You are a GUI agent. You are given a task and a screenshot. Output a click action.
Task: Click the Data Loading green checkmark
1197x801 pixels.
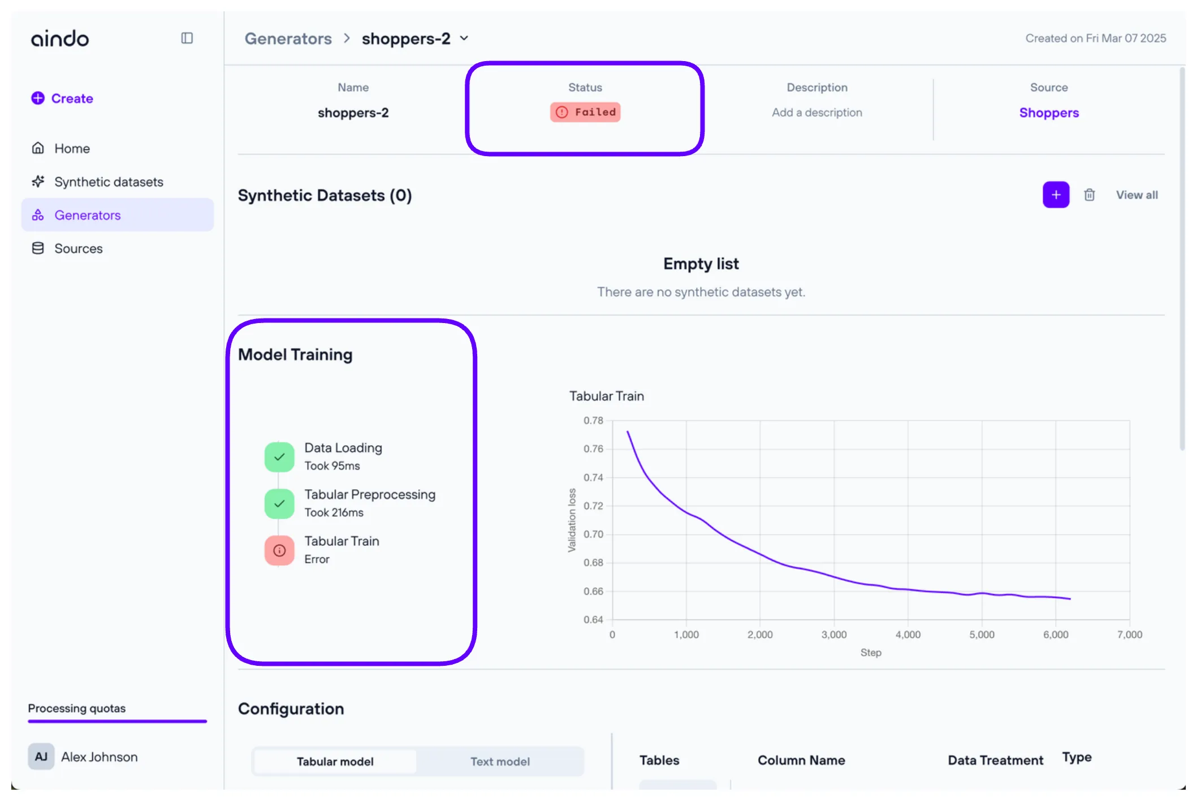pyautogui.click(x=279, y=457)
